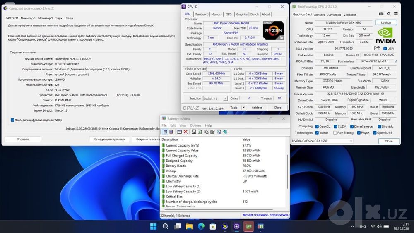The image size is (414, 233).
Task: Open the NVIDIA GeForce GTX 1650 GPU selector dropdown
Action: [322, 141]
